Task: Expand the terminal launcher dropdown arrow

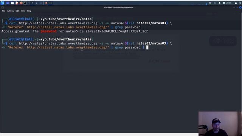Action: coord(28,3)
